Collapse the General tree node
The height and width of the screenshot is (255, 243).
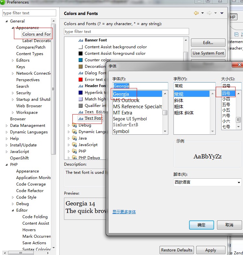coord(6,21)
